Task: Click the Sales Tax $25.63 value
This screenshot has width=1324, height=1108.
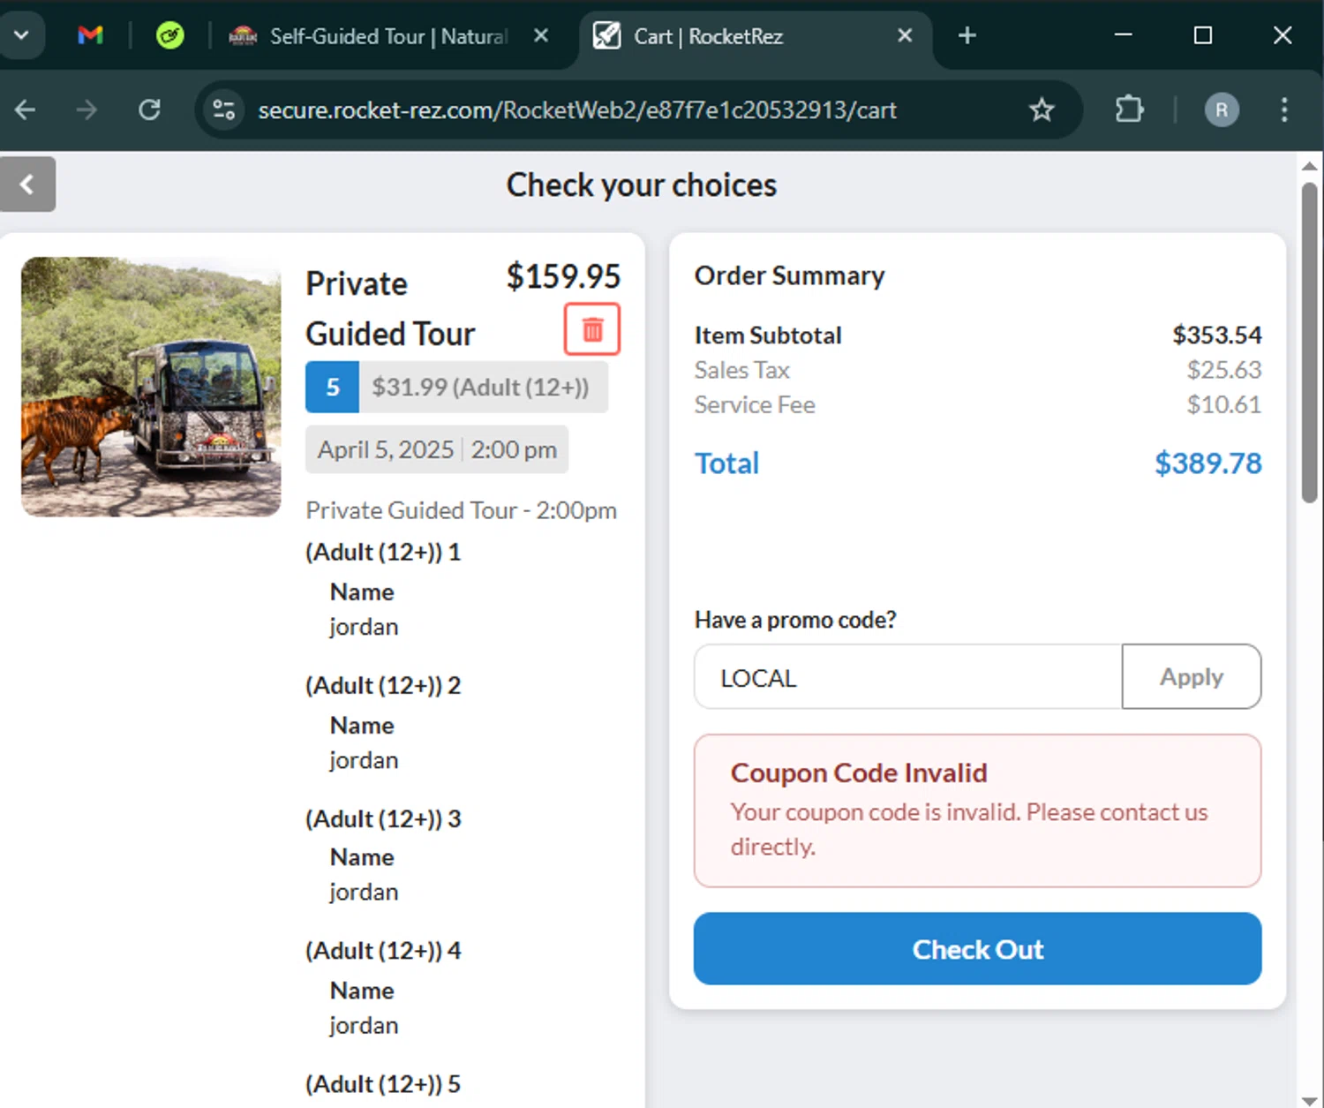Action: click(x=1224, y=370)
